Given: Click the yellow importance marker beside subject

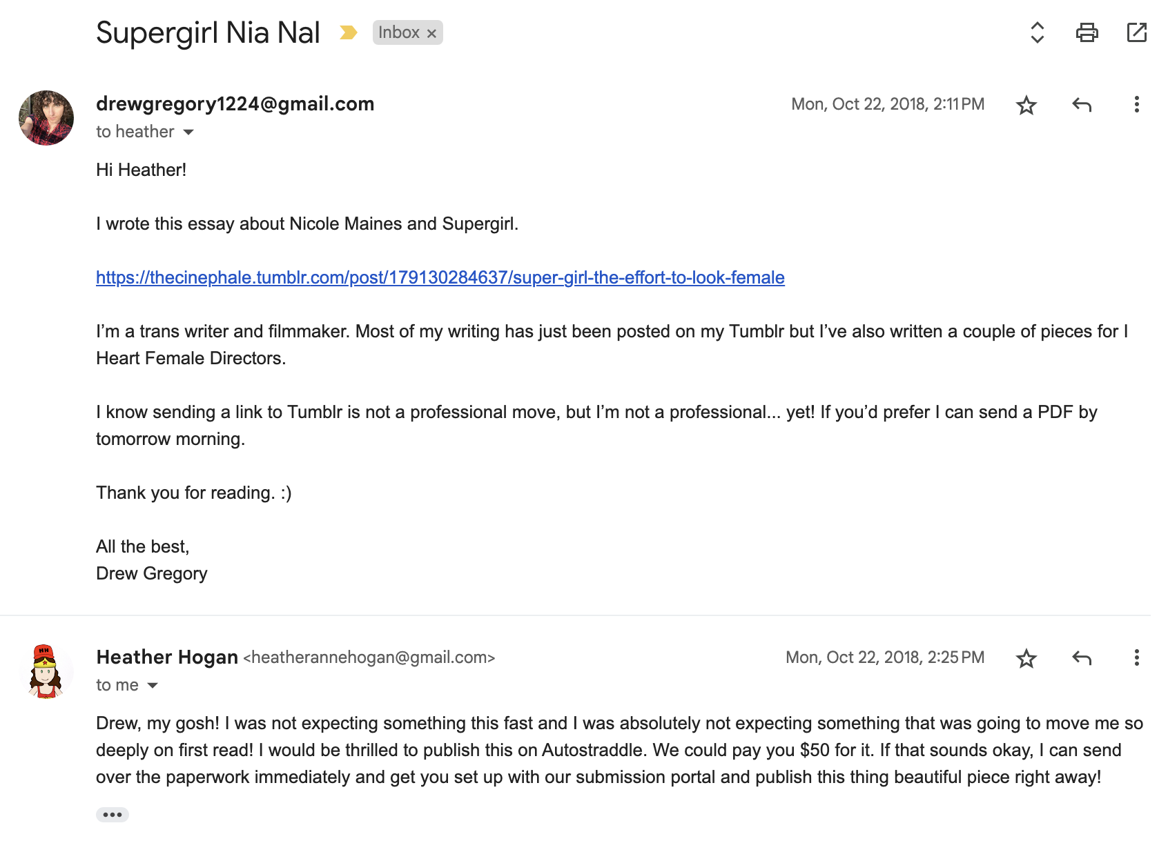Looking at the screenshot, I should pos(348,32).
